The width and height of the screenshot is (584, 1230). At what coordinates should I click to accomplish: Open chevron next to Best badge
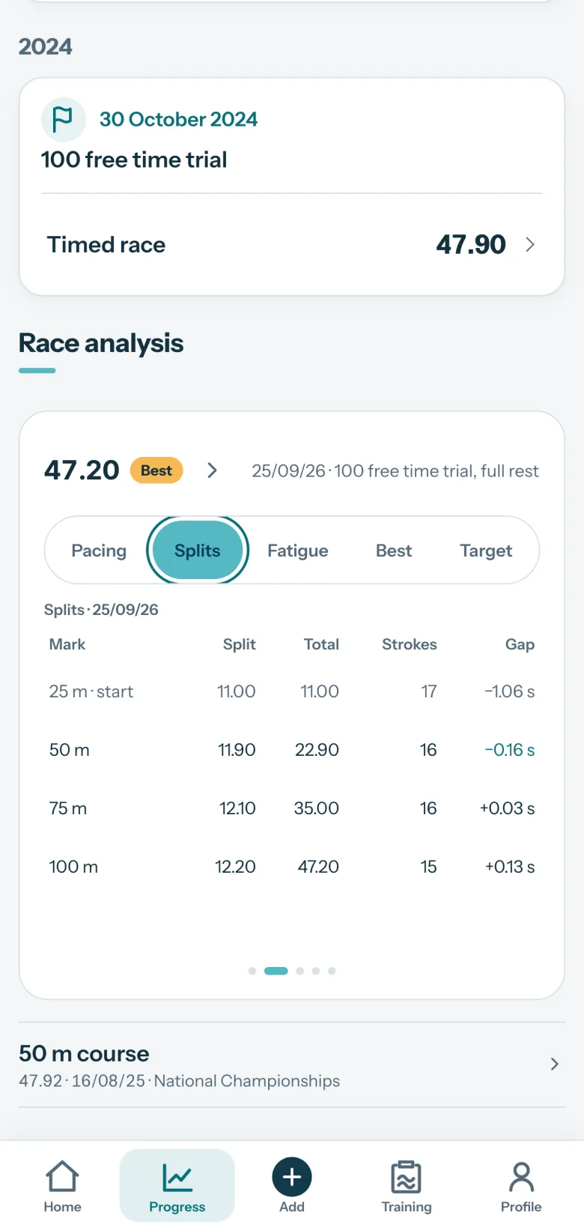(x=213, y=470)
